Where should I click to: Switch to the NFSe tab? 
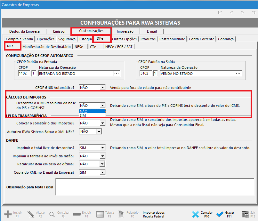(x=79, y=47)
